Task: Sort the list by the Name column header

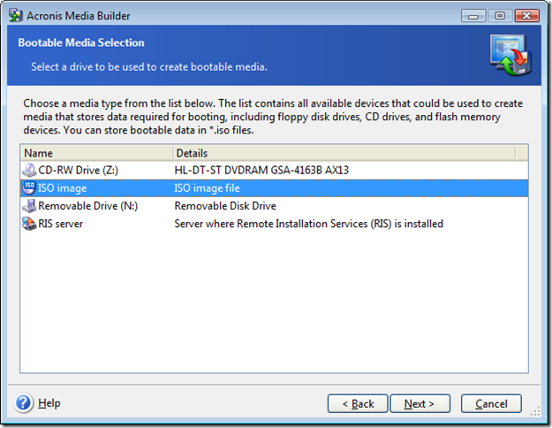Action: coord(97,153)
